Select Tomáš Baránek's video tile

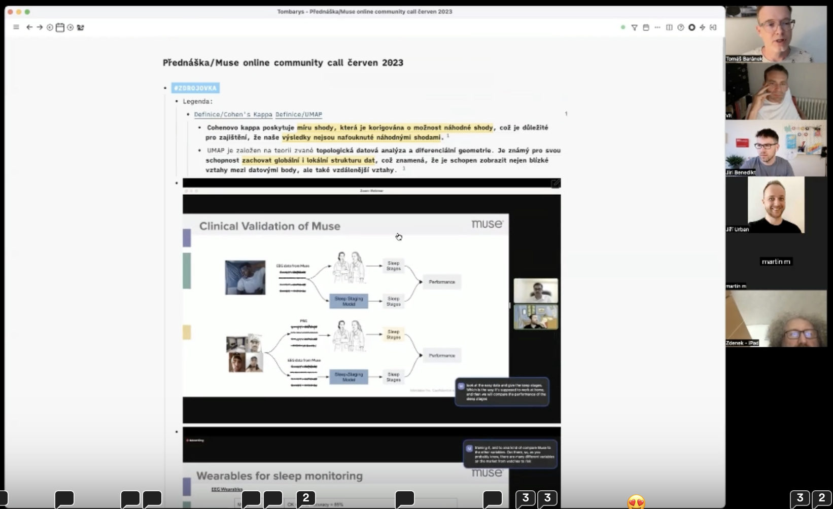(x=776, y=34)
